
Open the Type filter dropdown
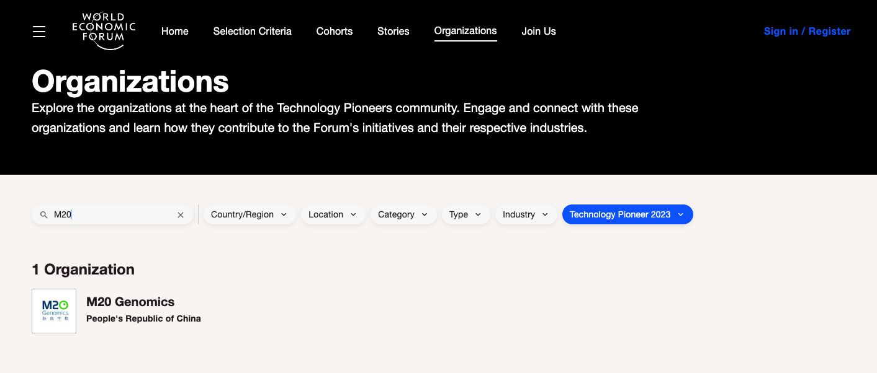pos(465,214)
